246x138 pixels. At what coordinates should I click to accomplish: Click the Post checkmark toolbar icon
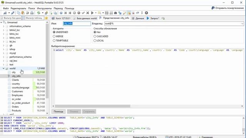tap(83, 13)
